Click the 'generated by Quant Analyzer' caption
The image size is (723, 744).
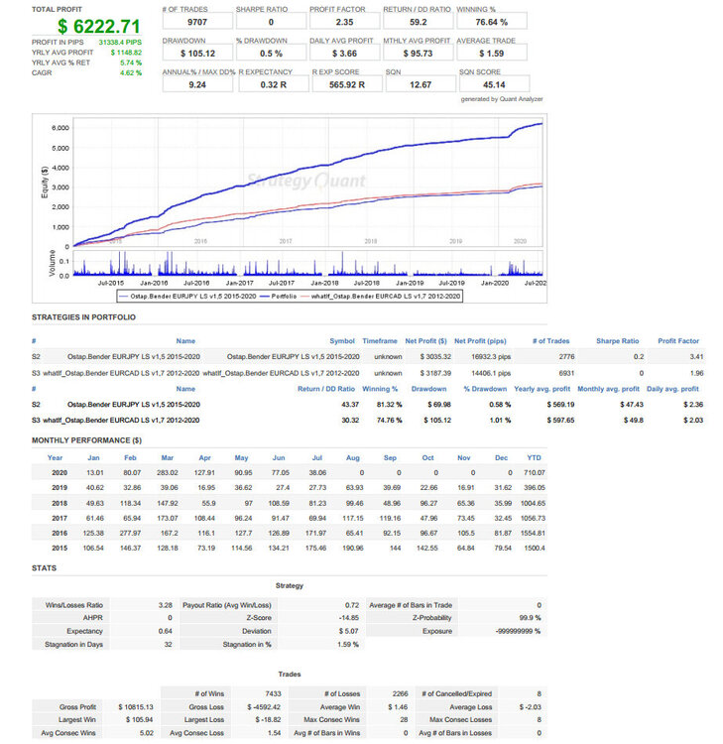tap(502, 99)
